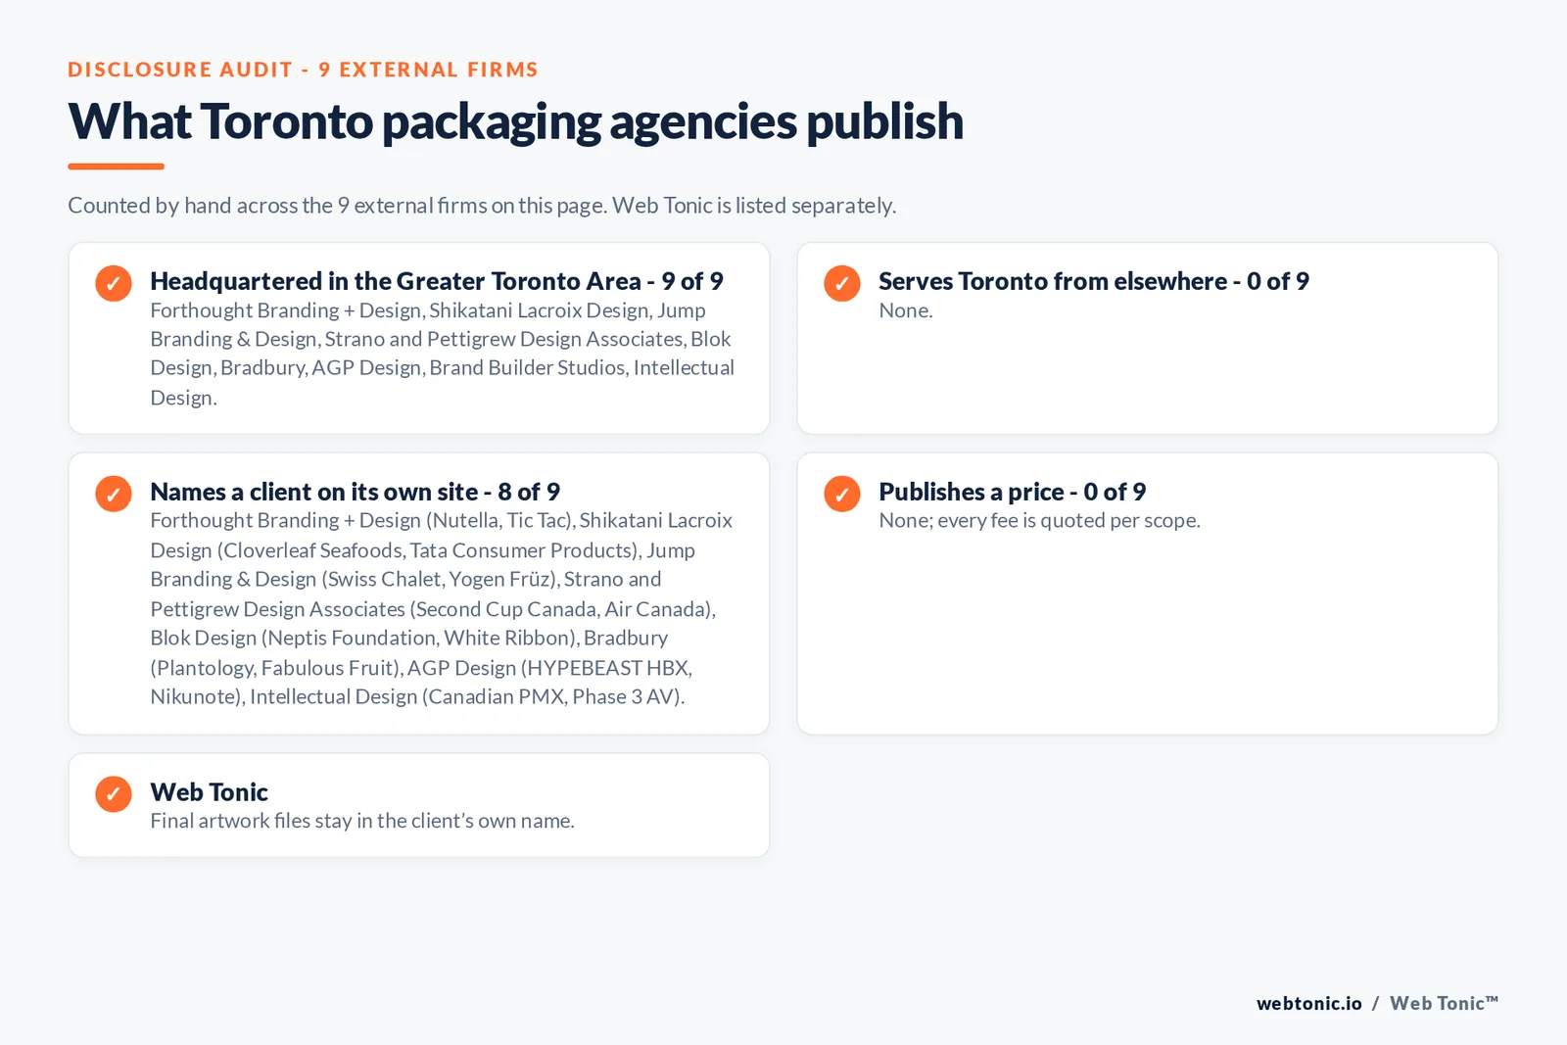Click checkmark icon beside Serves Toronto from elsewhere
The height and width of the screenshot is (1045, 1567).
pos(842,283)
